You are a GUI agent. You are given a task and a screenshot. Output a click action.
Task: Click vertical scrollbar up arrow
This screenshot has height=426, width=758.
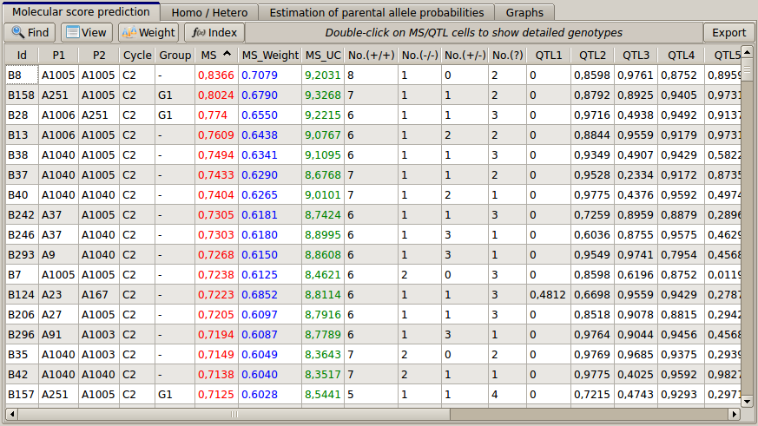coord(747,52)
